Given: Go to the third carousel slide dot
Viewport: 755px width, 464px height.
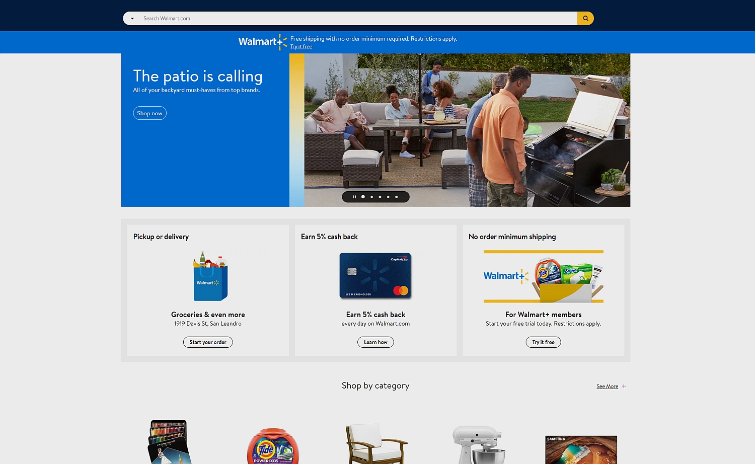Looking at the screenshot, I should pos(380,197).
